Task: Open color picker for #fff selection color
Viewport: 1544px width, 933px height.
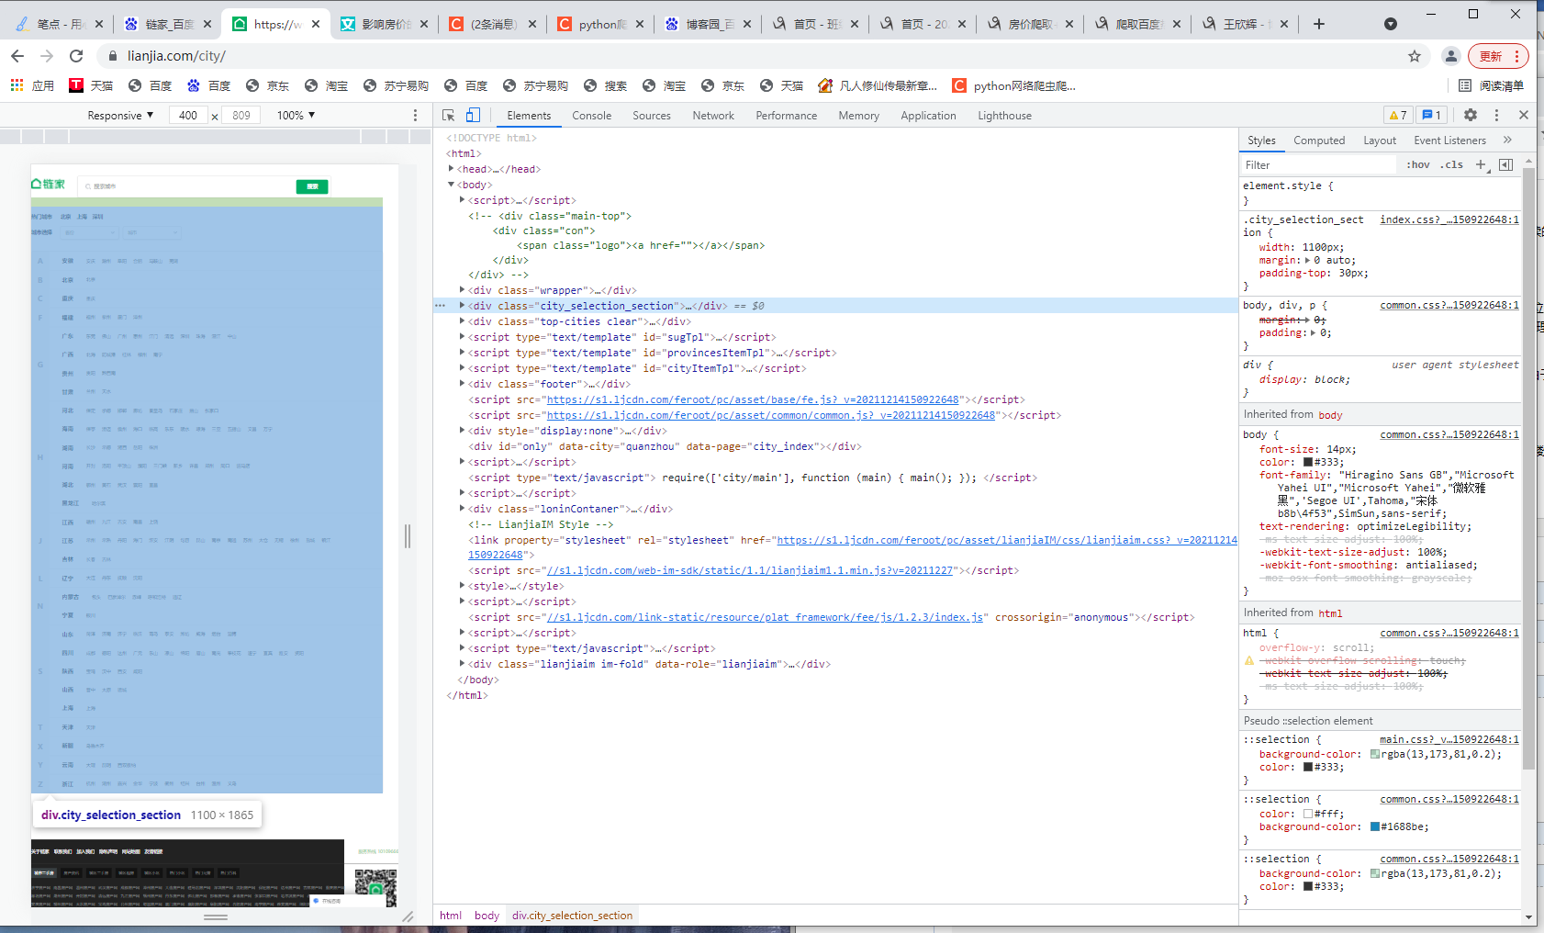Action: click(x=1308, y=815)
